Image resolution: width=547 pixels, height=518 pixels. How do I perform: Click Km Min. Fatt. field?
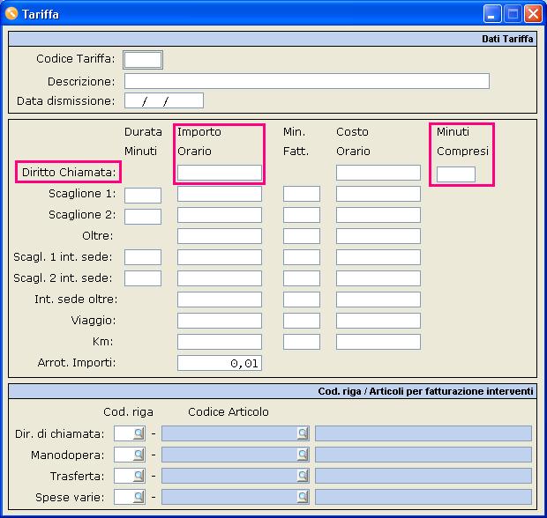(x=302, y=342)
